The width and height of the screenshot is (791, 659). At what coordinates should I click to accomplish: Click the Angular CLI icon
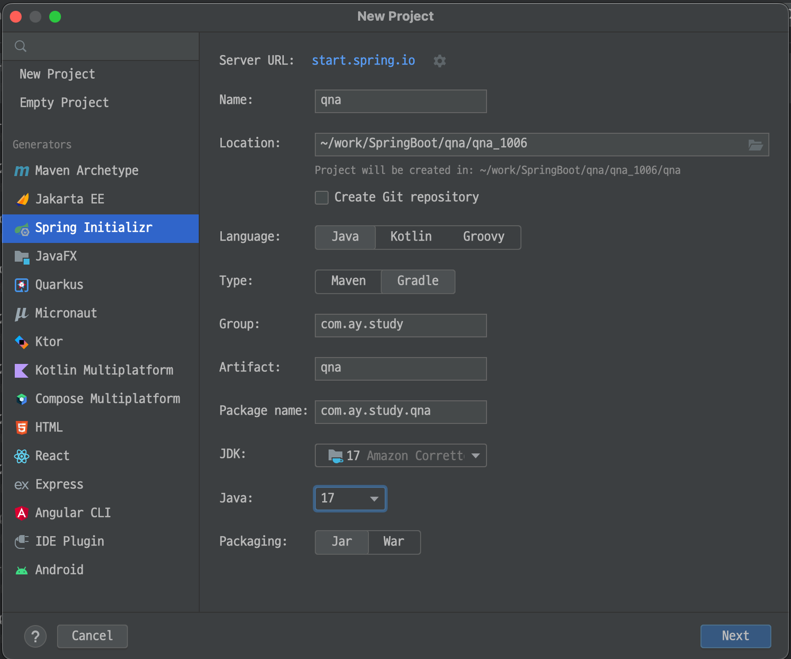pyautogui.click(x=22, y=513)
